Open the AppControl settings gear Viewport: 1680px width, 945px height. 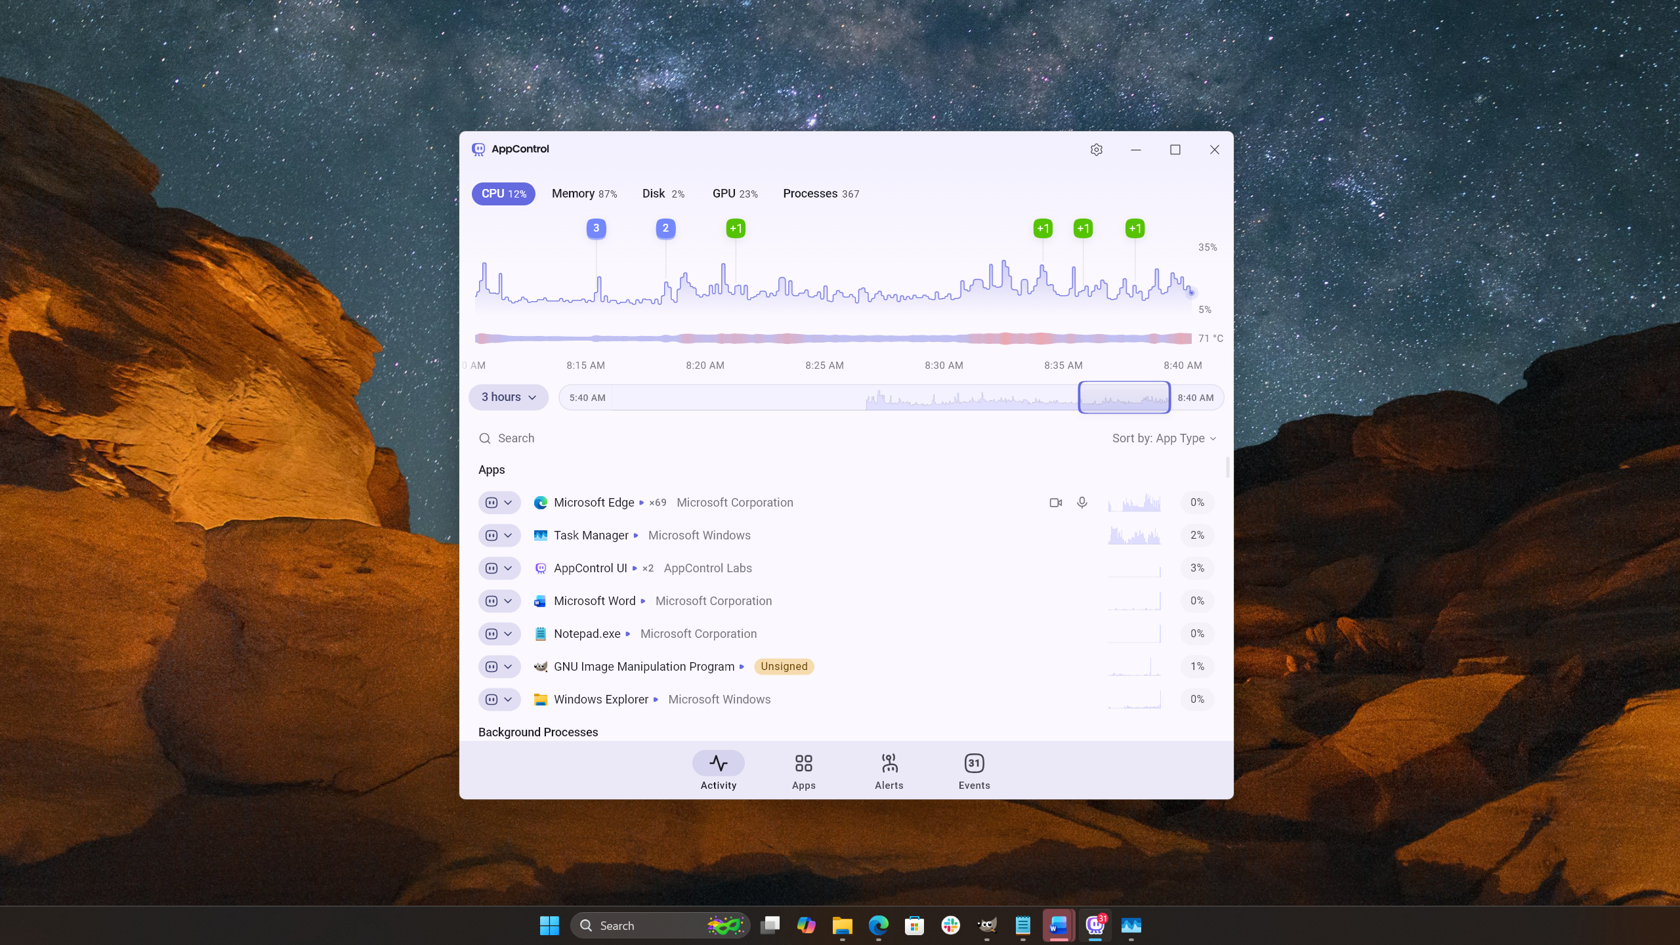click(x=1097, y=150)
